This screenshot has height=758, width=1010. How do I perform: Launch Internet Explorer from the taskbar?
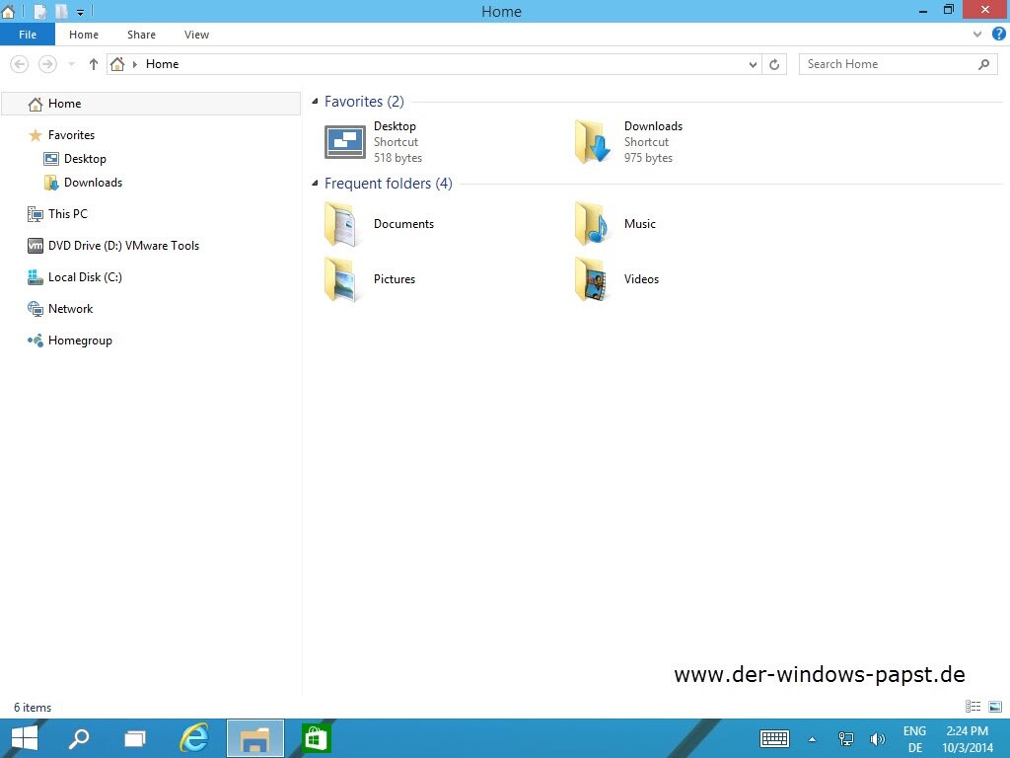tap(194, 737)
